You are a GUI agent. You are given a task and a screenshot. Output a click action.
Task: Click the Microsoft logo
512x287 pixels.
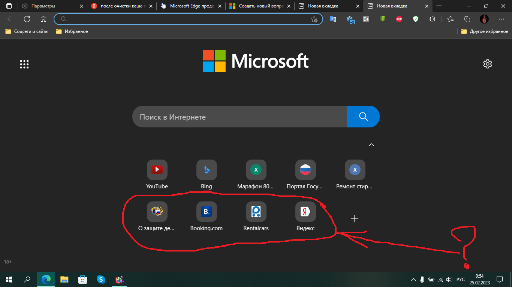click(256, 61)
